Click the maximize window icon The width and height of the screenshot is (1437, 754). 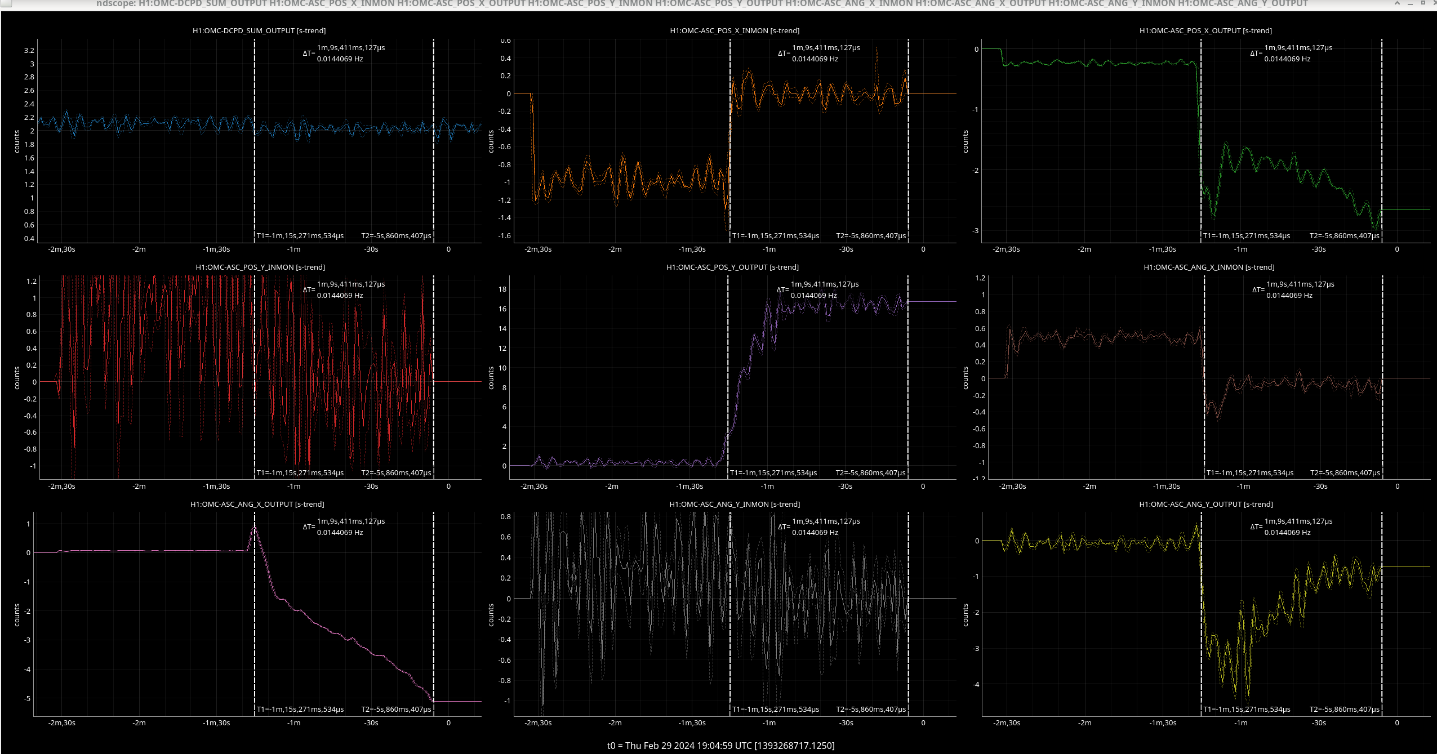coord(1422,3)
